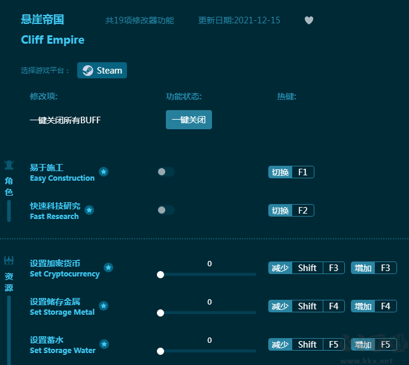The width and height of the screenshot is (409, 365).
Task: Toggle the Easy Construction switch
Action: (x=166, y=172)
